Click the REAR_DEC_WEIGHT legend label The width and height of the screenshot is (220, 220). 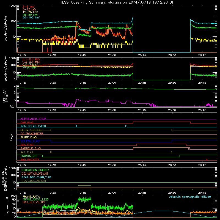point(34,181)
